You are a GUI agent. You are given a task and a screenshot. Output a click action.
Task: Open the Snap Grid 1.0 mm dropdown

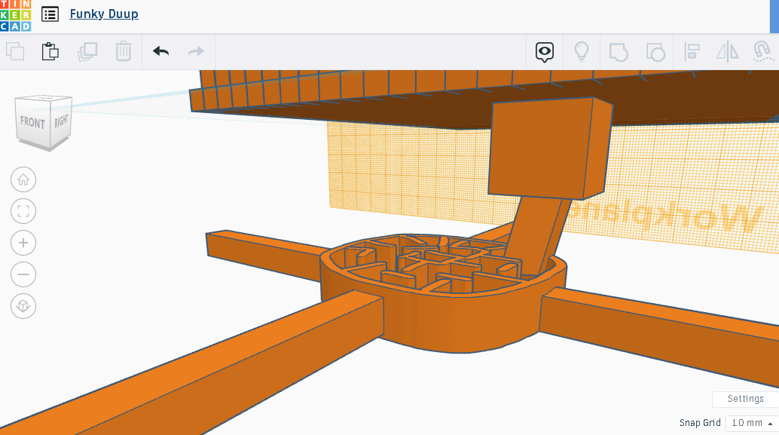pyautogui.click(x=752, y=423)
